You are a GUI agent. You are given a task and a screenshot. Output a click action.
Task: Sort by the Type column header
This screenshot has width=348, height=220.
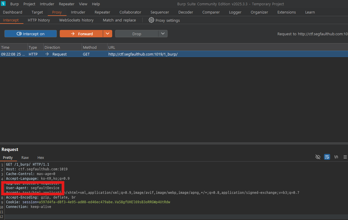point(35,47)
